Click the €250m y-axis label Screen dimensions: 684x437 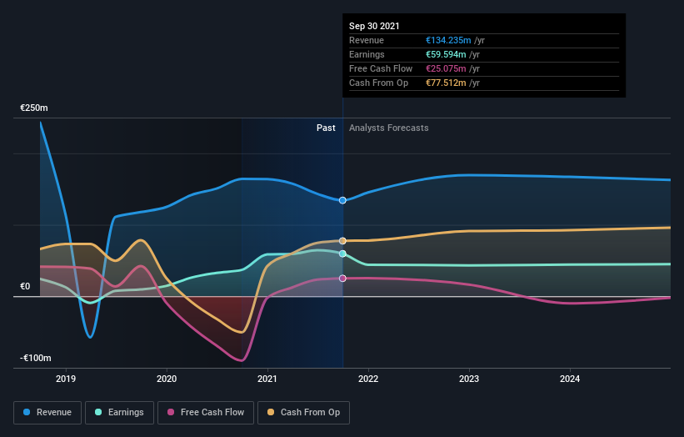click(34, 108)
